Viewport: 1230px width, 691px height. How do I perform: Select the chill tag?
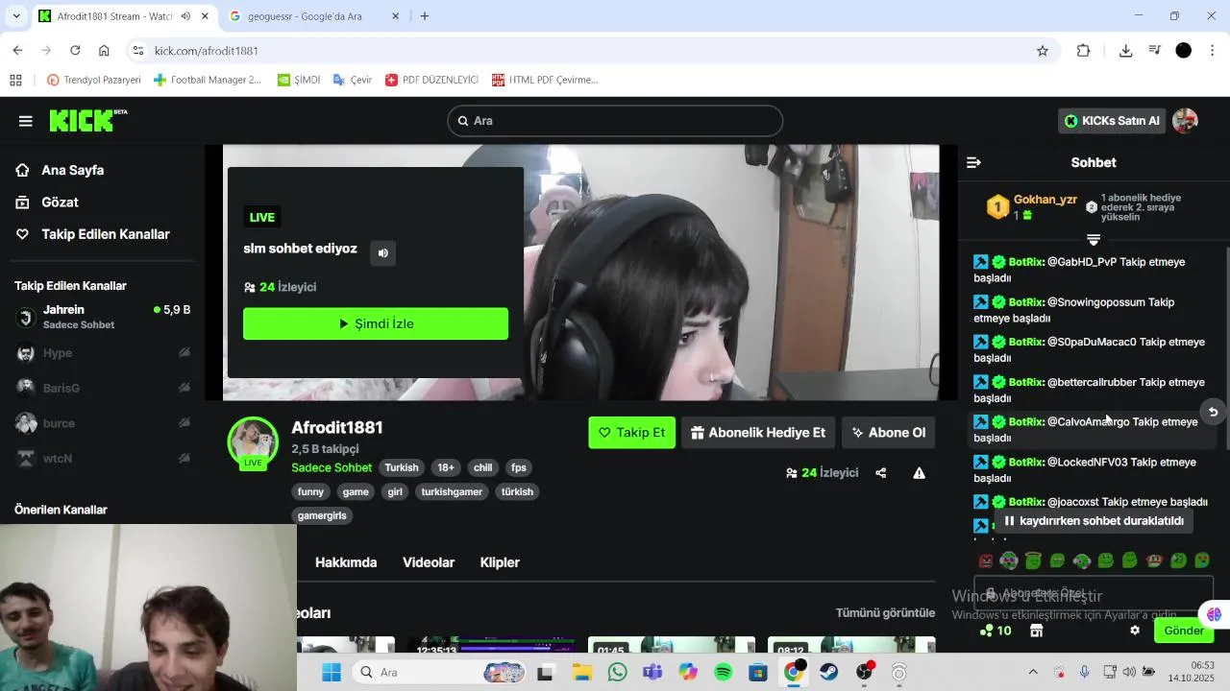pos(482,467)
